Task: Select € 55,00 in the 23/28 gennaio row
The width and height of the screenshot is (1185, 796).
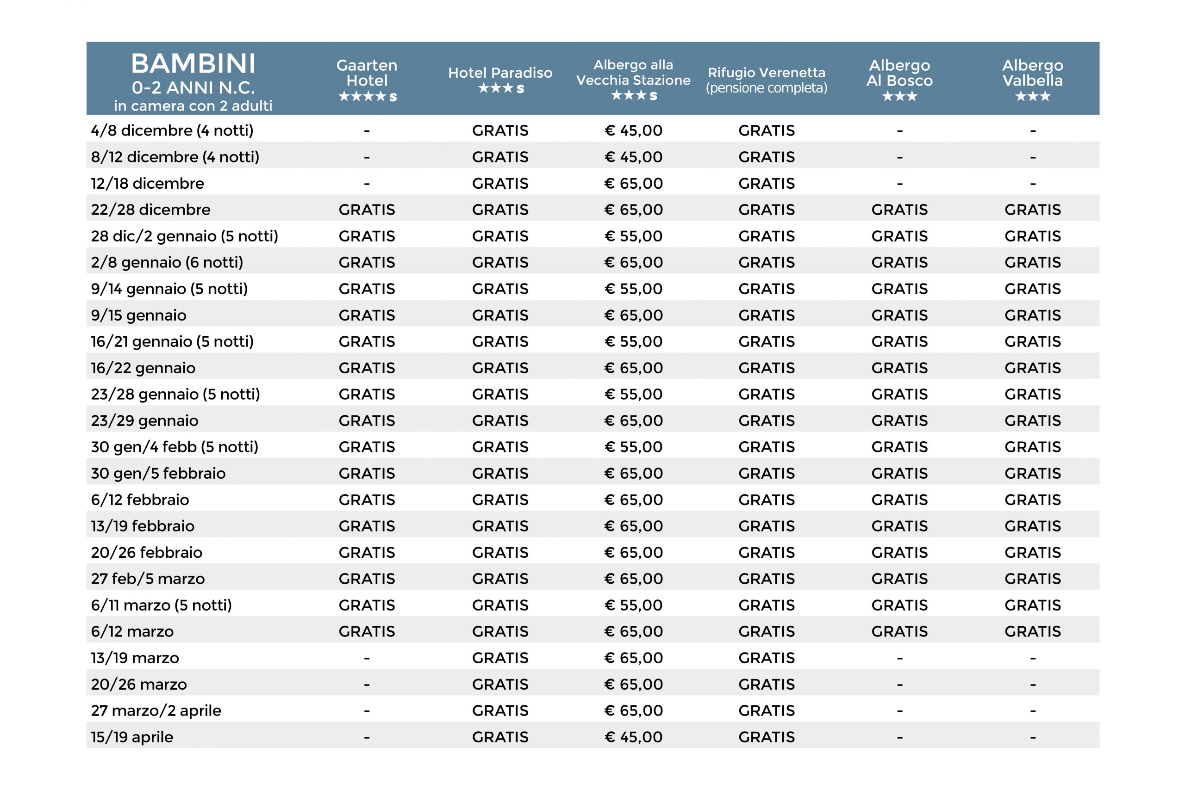Action: click(633, 395)
